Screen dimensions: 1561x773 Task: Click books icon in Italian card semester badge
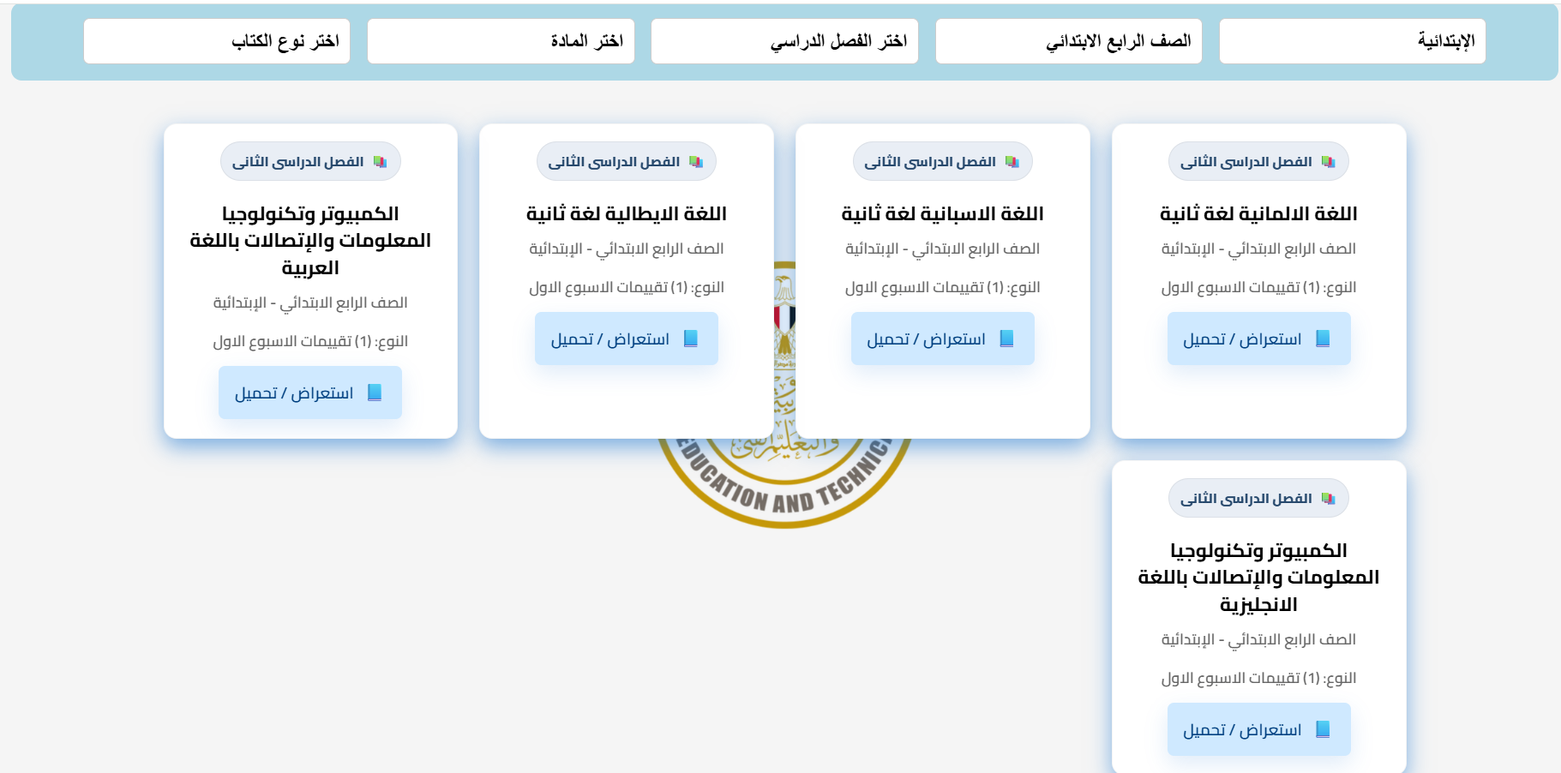click(x=696, y=162)
